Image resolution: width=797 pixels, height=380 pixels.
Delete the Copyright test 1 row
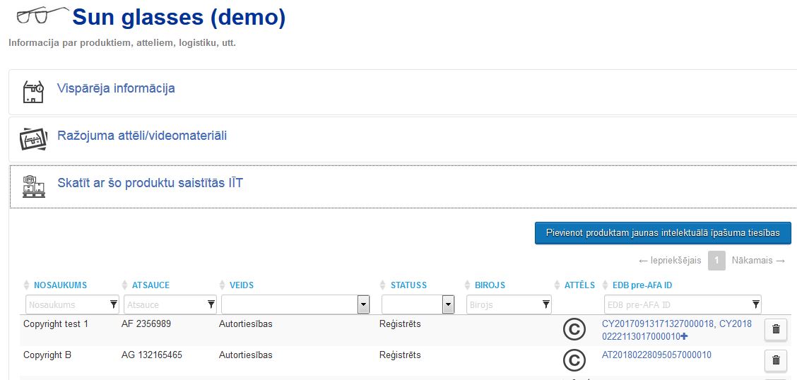click(776, 329)
